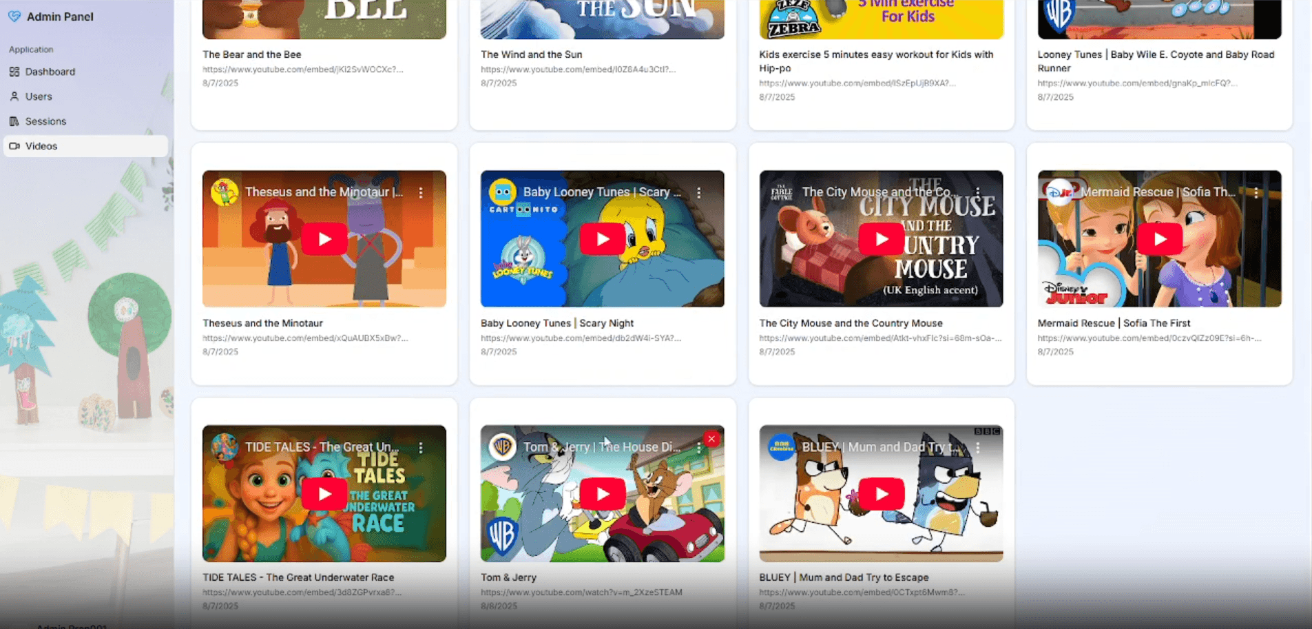Screen dimensions: 1312x629
Task: Click the WB channel avatar on Tom & Jerry
Action: pos(502,447)
